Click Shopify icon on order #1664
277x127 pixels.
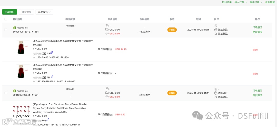15,28
